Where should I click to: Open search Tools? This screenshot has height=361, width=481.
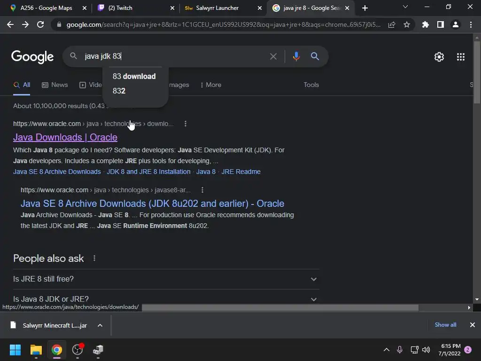tap(311, 85)
